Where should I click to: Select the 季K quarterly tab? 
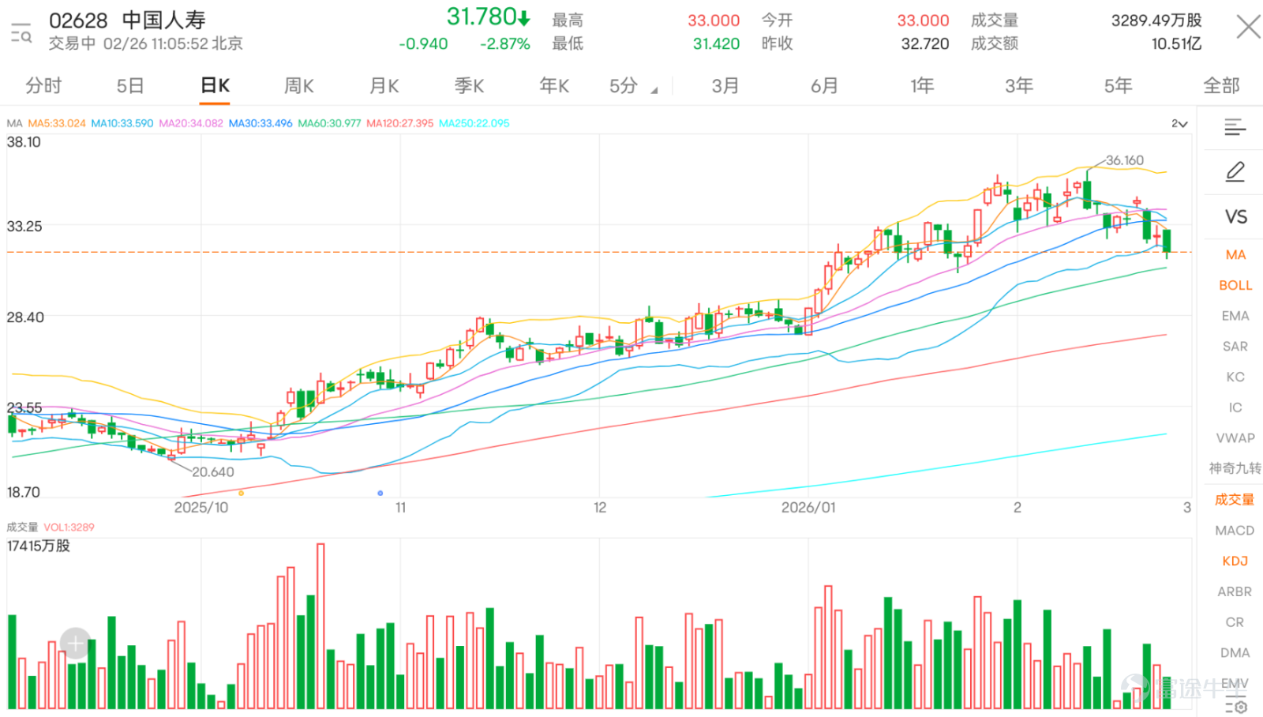click(470, 85)
